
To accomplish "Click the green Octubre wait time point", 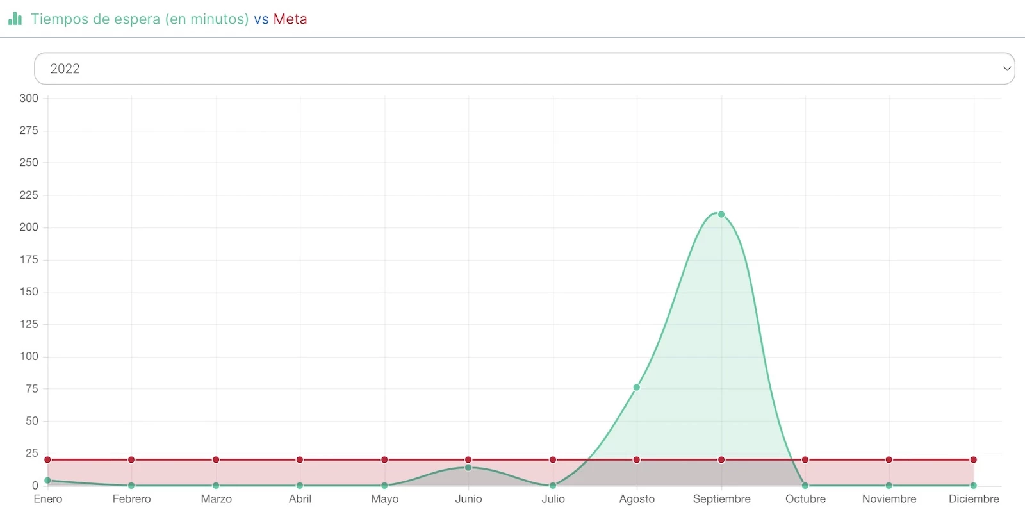I will 805,486.
